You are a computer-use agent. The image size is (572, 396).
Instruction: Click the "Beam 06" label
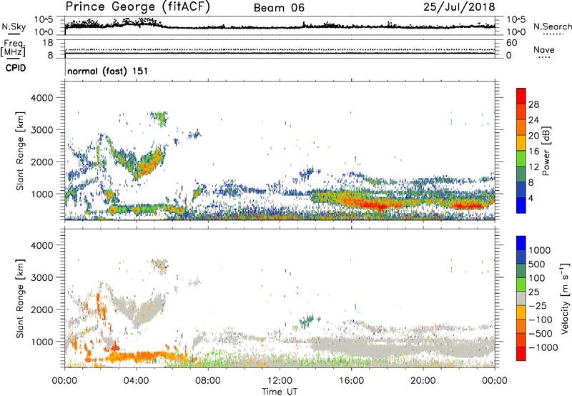pyautogui.click(x=279, y=8)
